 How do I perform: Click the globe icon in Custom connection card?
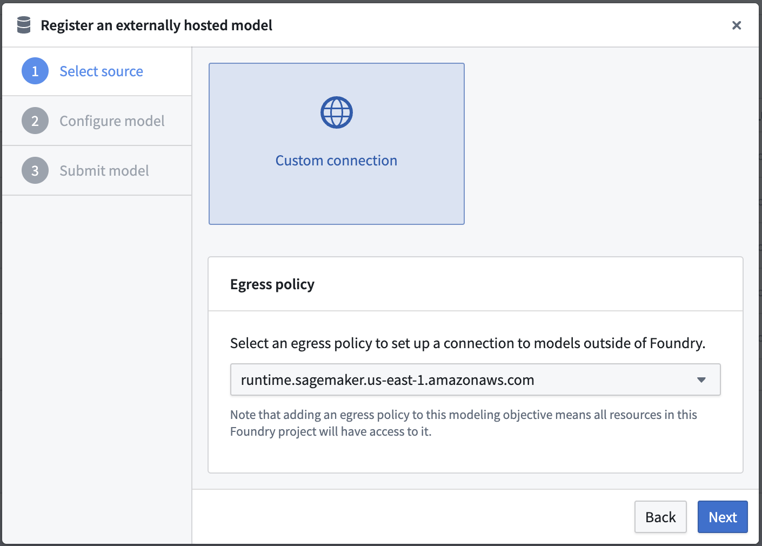(x=337, y=112)
